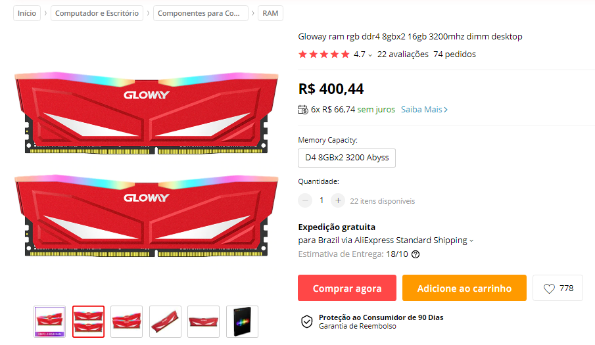595x345 pixels.
Task: Click the heart wishlist icon showing 778
Action: click(x=549, y=288)
